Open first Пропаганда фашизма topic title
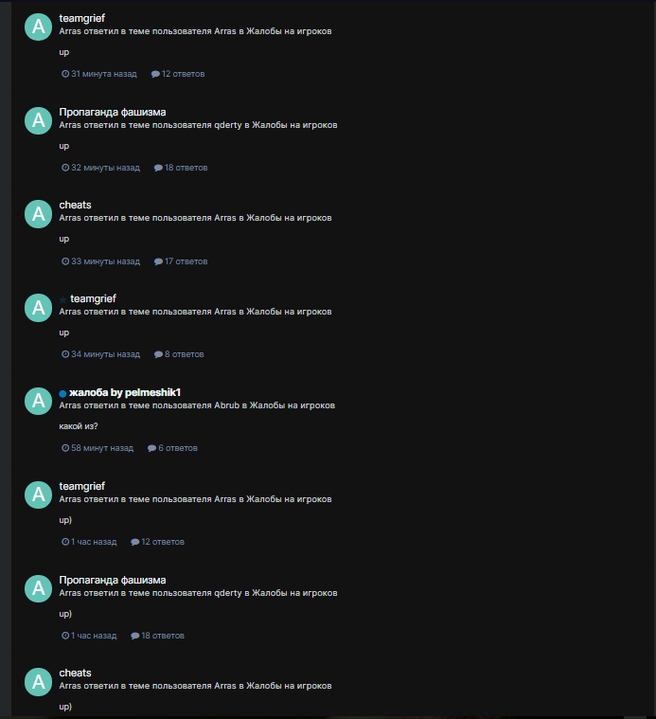Screen dimensions: 656x719 point(113,112)
